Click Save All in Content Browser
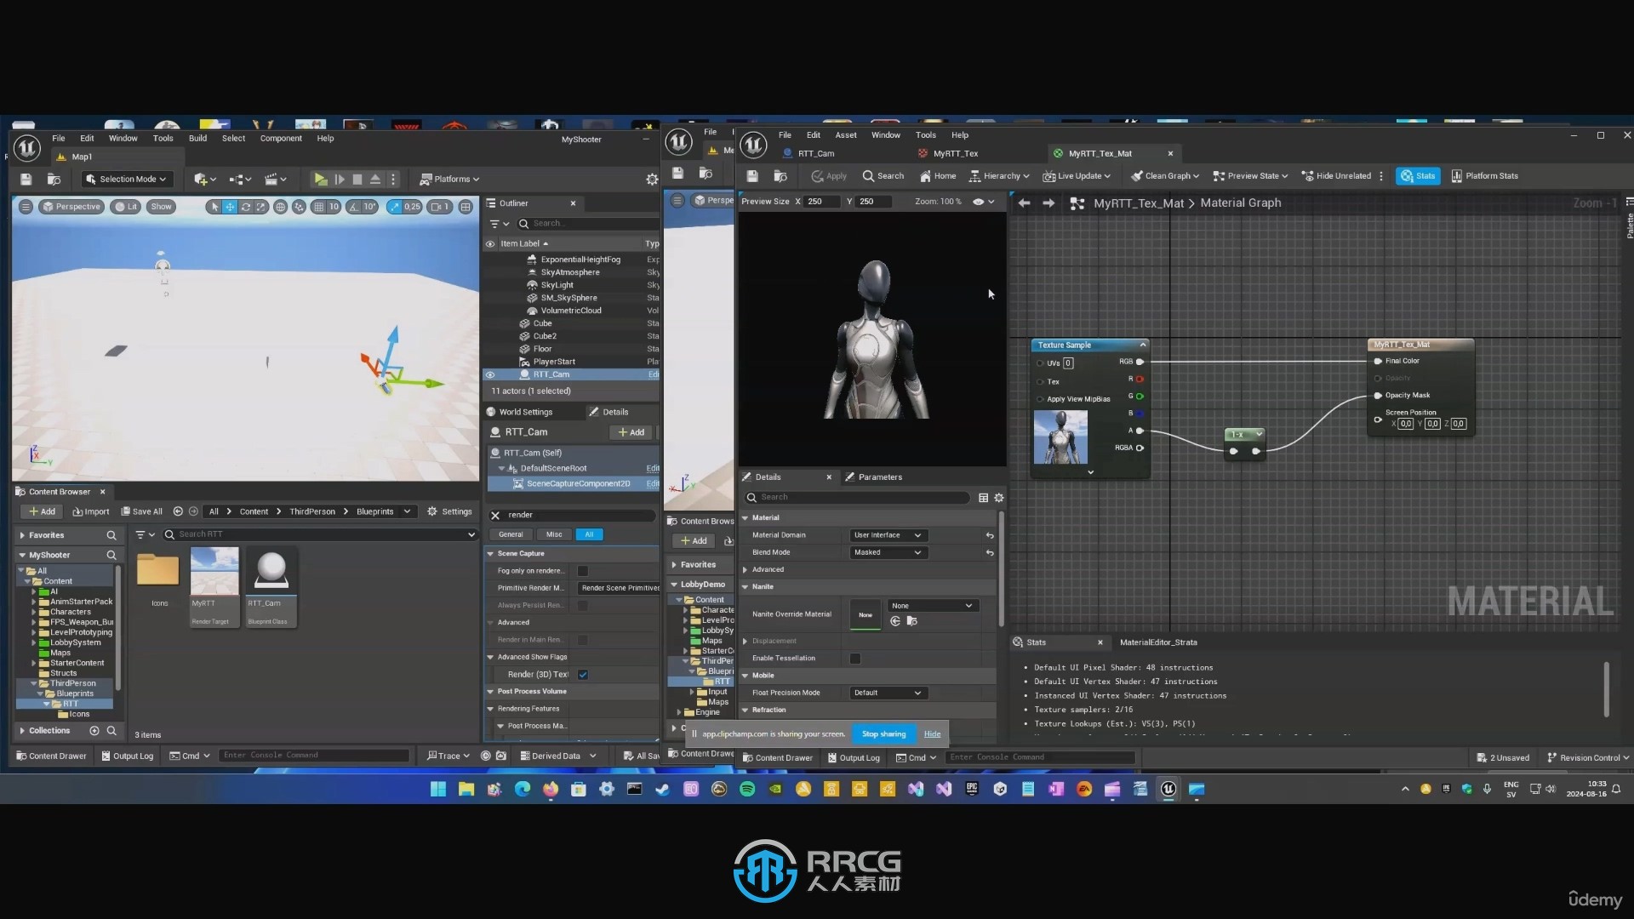The width and height of the screenshot is (1634, 919). [x=141, y=511]
